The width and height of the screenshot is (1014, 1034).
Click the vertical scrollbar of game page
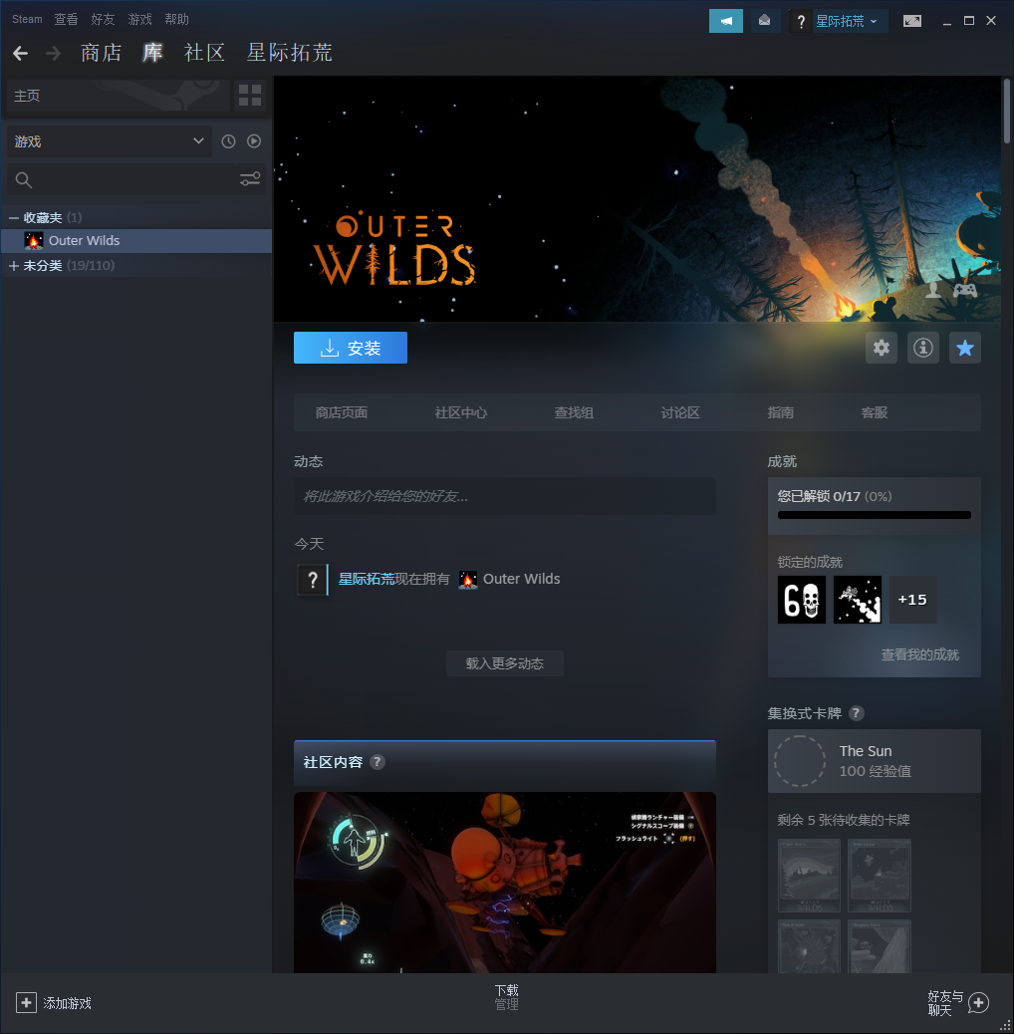pyautogui.click(x=1007, y=111)
